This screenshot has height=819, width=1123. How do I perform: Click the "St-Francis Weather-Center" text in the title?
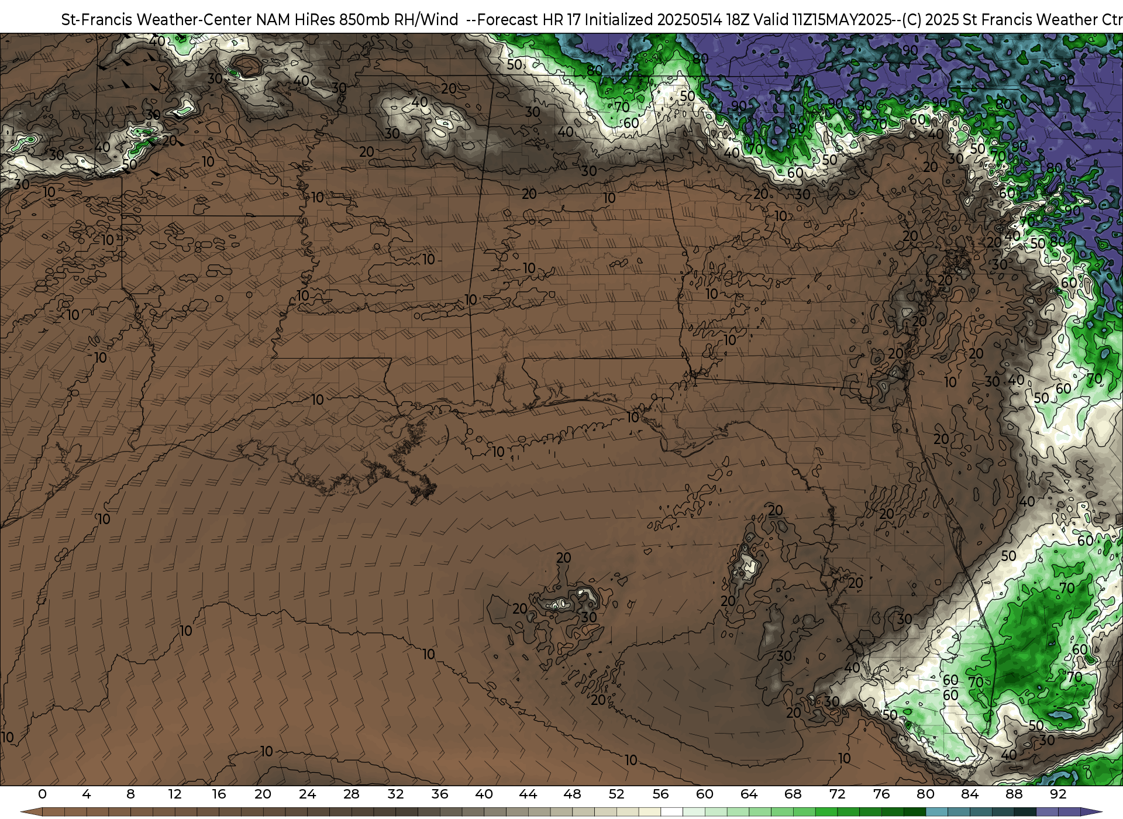(x=157, y=20)
